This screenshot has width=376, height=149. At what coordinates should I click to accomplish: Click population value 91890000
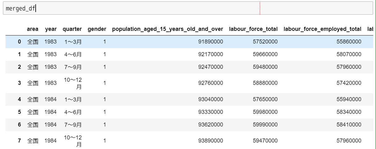point(211,42)
